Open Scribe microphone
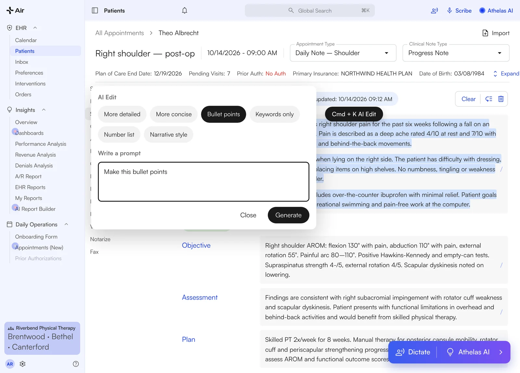This screenshot has height=373, width=520. pyautogui.click(x=459, y=10)
